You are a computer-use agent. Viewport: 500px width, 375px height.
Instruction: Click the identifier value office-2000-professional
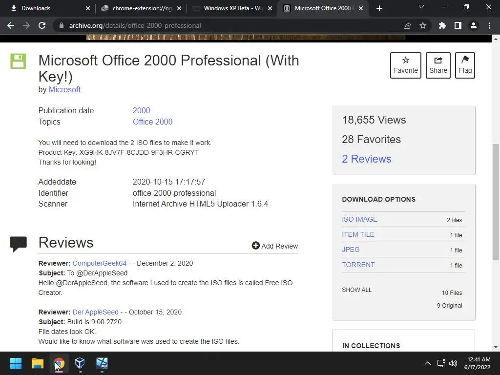174,193
